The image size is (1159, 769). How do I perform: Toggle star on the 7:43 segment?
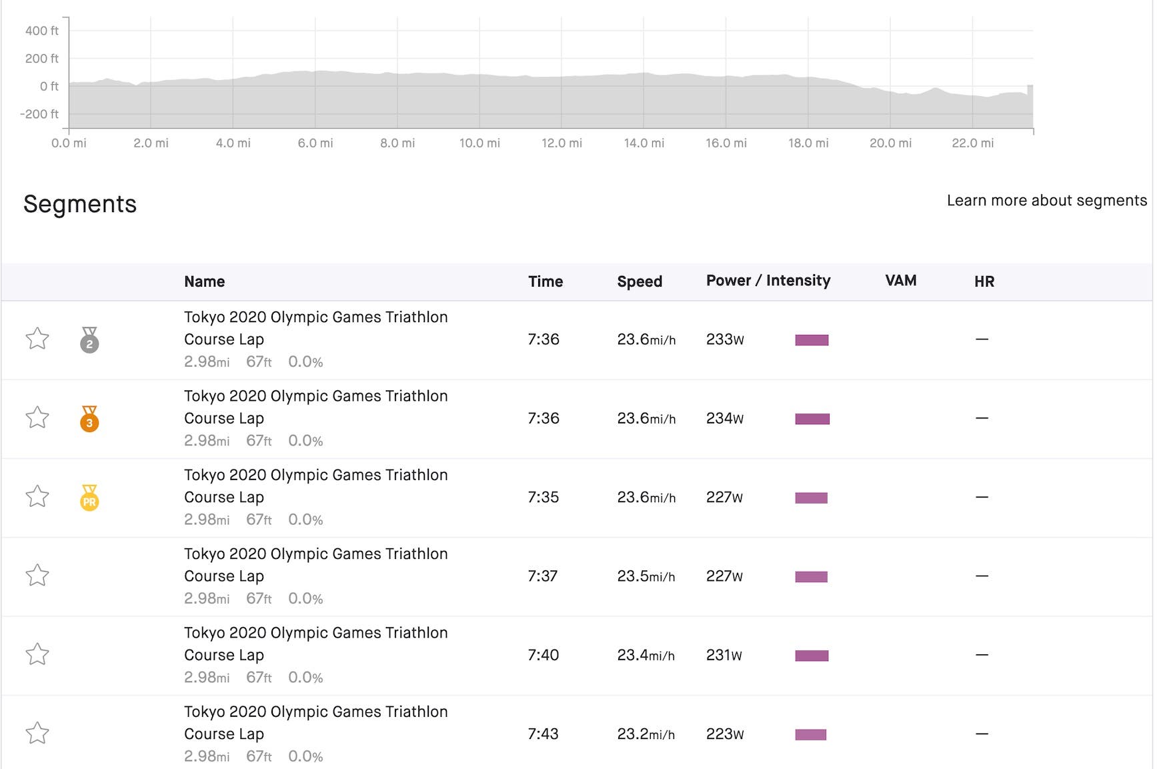37,733
